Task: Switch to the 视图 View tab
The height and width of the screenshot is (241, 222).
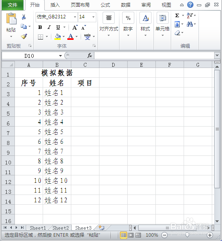Action: coord(166,5)
